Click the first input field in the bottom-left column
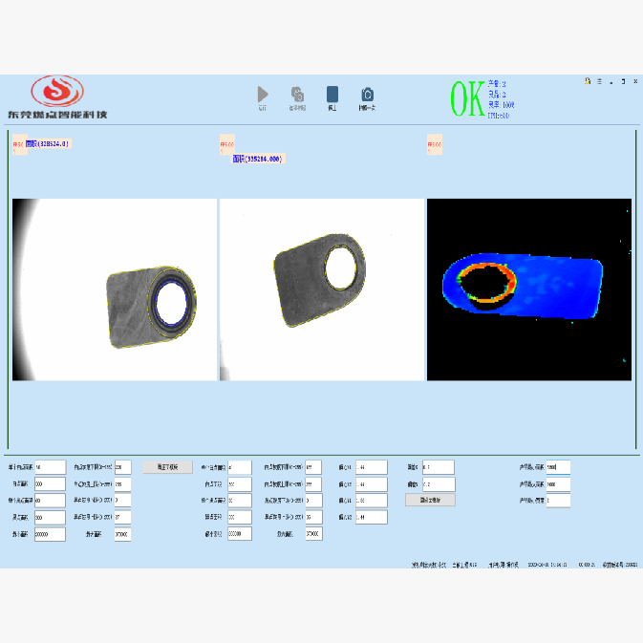The width and height of the screenshot is (643, 643). click(50, 467)
